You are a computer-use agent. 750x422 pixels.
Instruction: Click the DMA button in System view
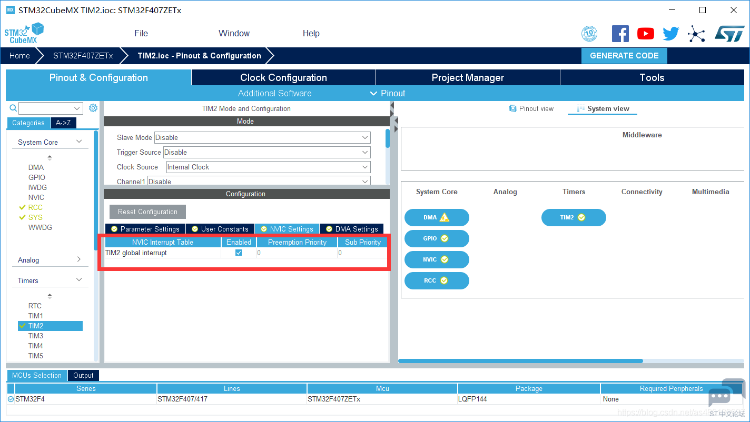[x=437, y=217]
